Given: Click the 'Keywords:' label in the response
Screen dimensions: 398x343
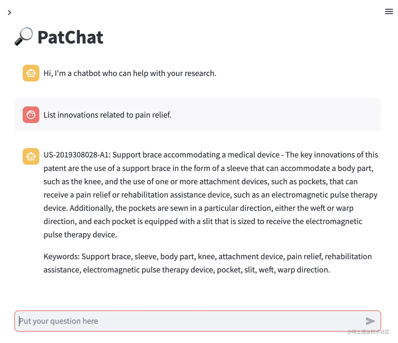Looking at the screenshot, I should [62, 256].
